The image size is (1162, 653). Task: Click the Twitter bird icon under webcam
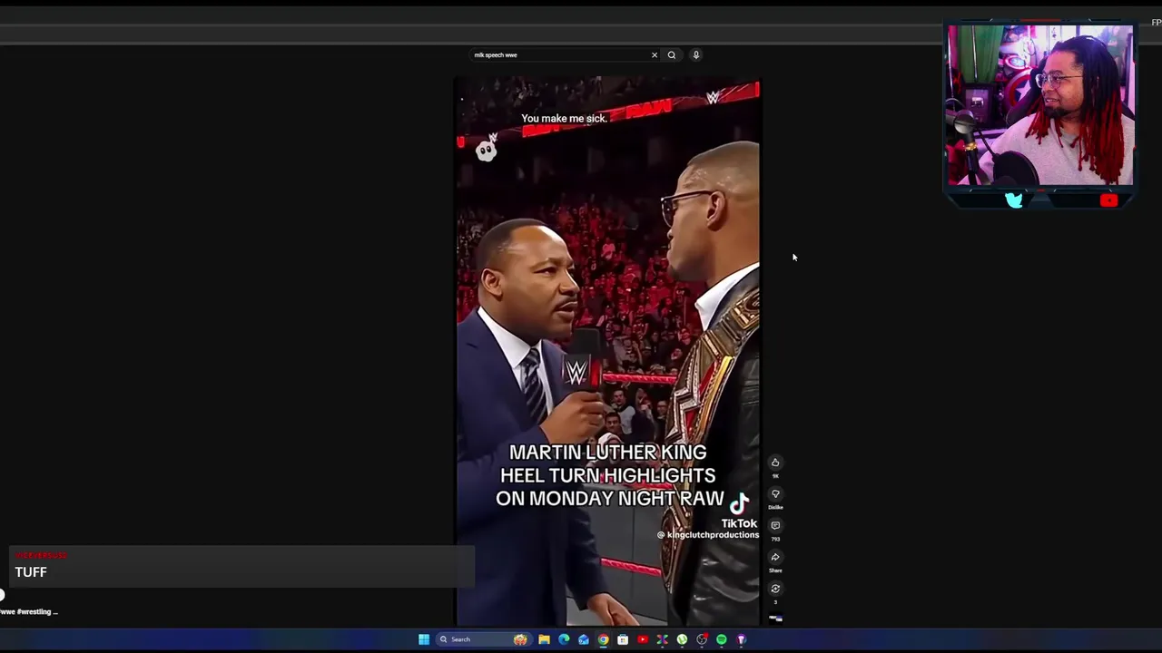click(1014, 200)
